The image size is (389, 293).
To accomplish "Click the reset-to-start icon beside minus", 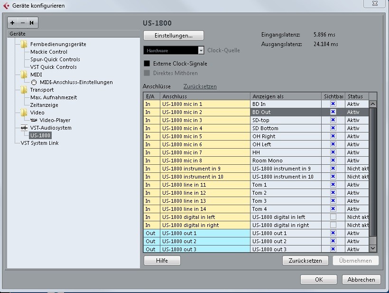I will coord(32,23).
